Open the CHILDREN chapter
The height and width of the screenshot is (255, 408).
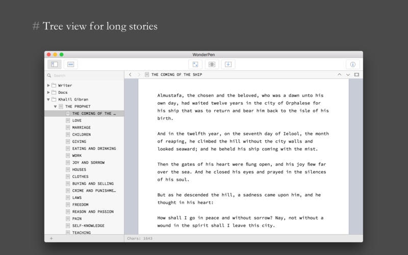(x=82, y=135)
